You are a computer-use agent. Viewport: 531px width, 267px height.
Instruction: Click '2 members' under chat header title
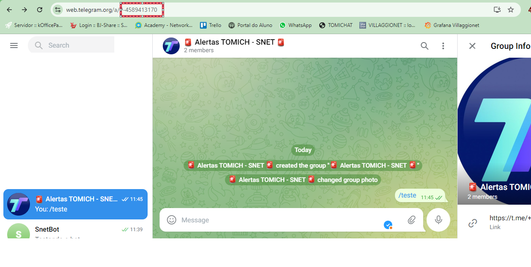[x=199, y=51]
